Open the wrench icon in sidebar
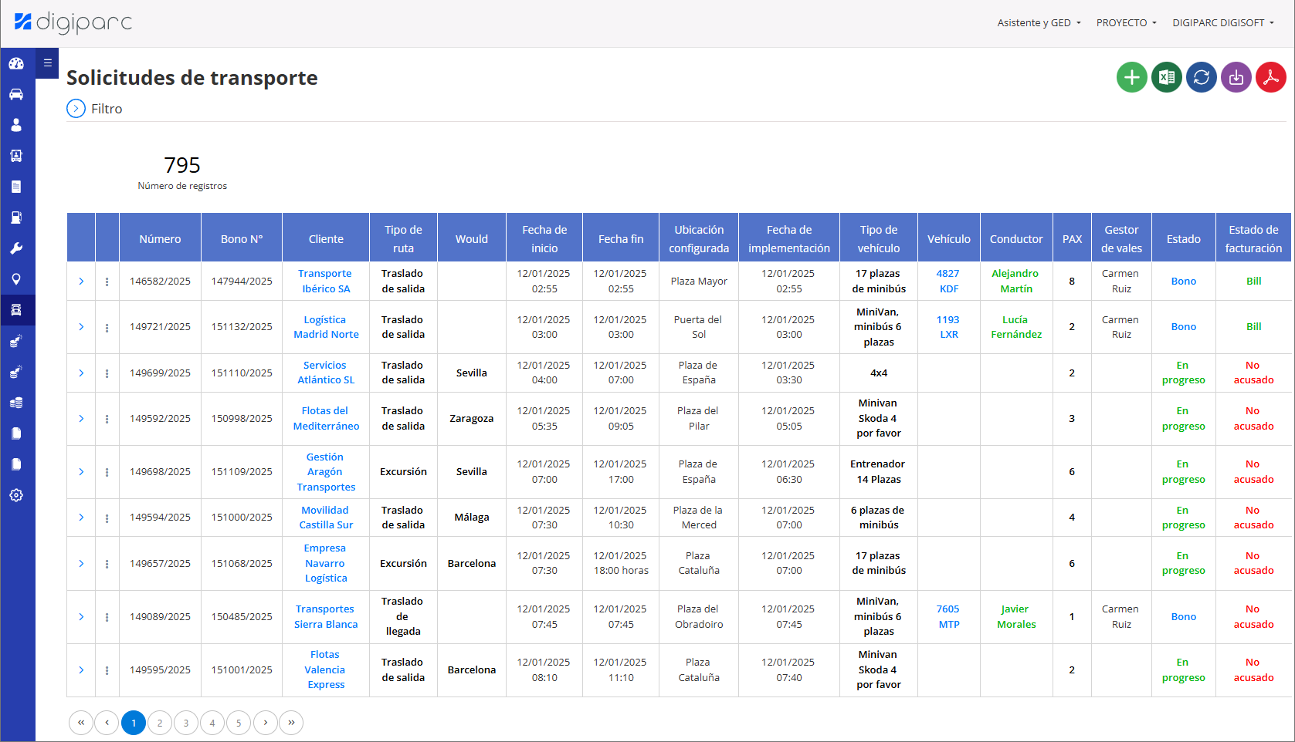 pos(16,248)
